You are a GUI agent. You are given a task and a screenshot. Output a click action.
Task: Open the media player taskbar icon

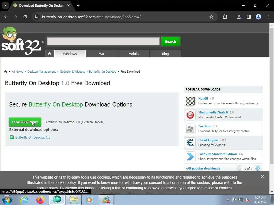(x=90, y=200)
